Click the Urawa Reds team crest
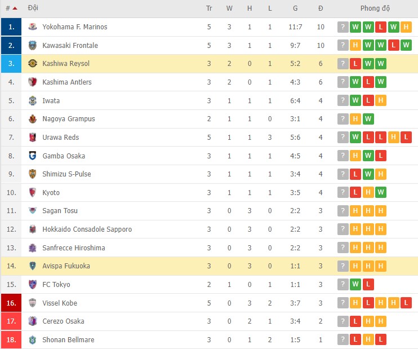The width and height of the screenshot is (418, 349). point(32,137)
